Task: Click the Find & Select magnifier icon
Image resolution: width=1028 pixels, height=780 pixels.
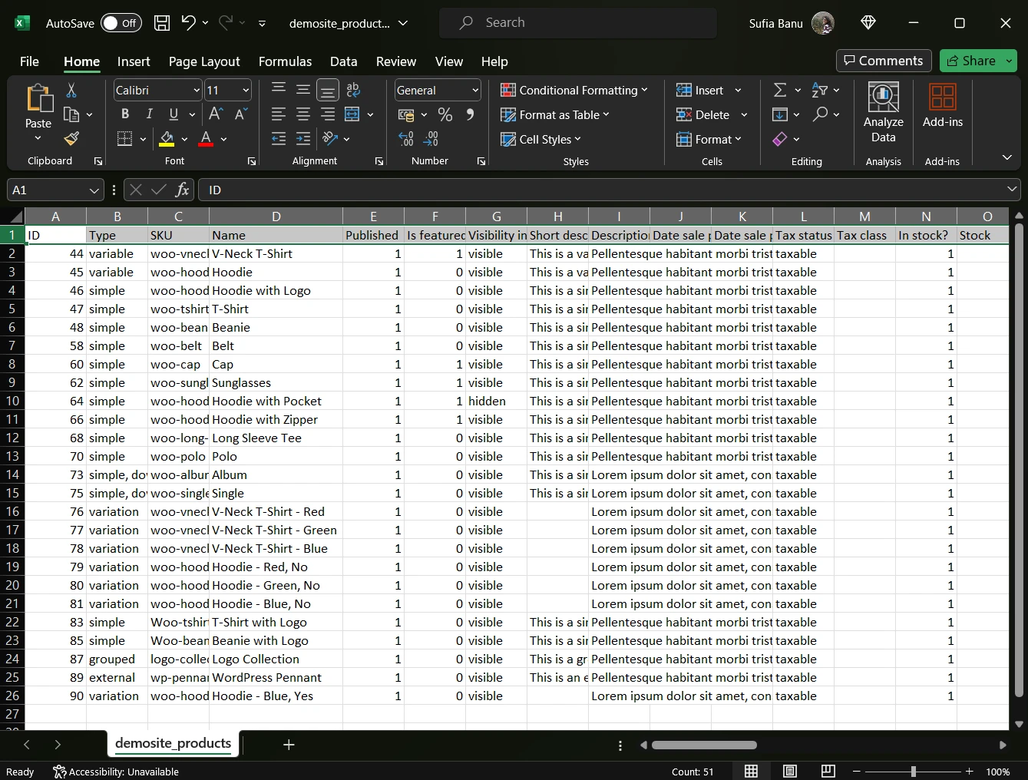Action: click(x=821, y=114)
